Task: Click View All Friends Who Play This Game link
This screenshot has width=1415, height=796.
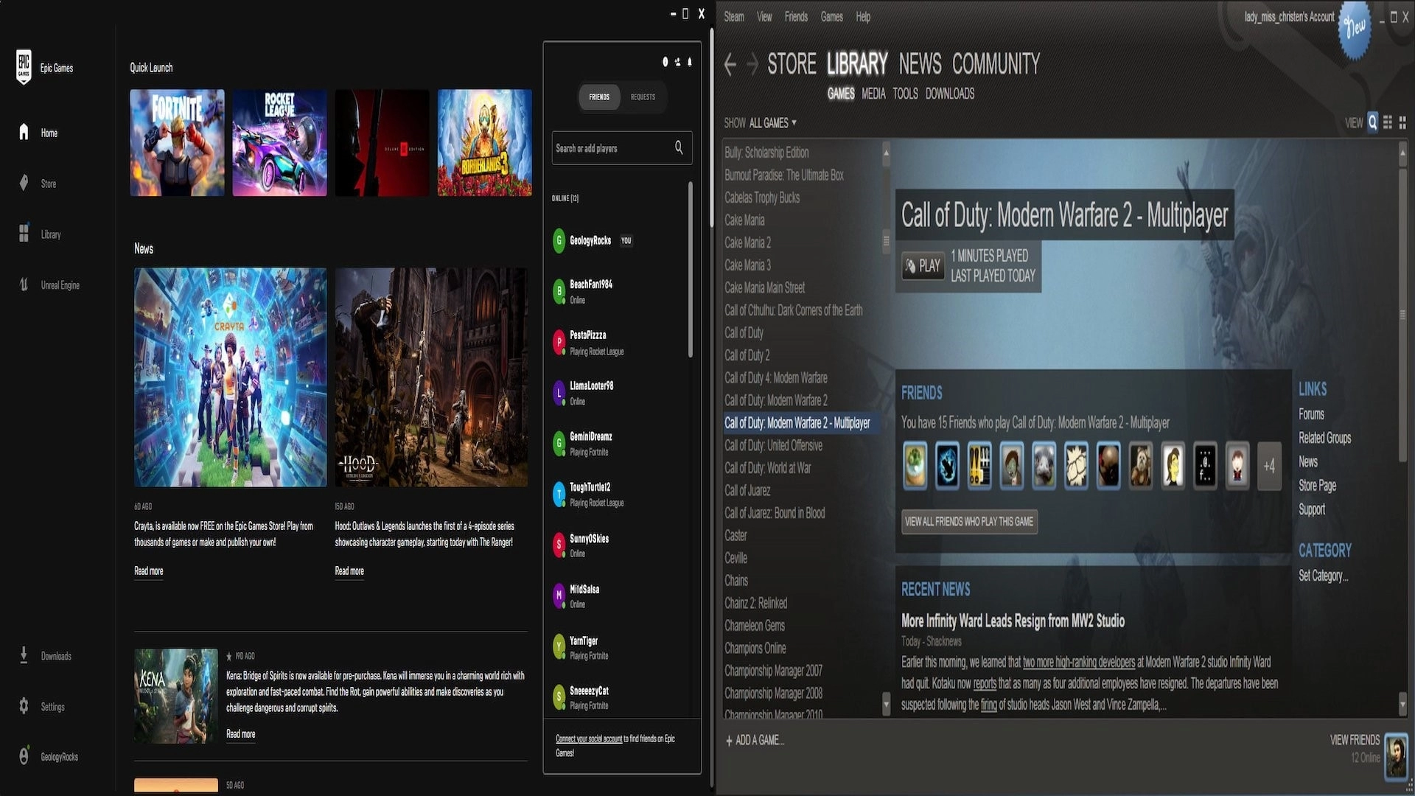Action: (968, 522)
